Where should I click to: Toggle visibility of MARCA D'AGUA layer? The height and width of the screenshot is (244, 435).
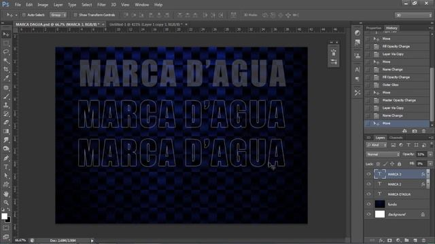coord(368,194)
